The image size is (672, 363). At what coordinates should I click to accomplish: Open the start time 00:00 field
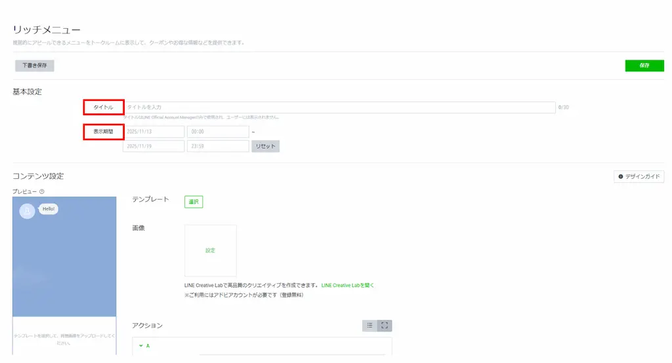click(x=217, y=132)
